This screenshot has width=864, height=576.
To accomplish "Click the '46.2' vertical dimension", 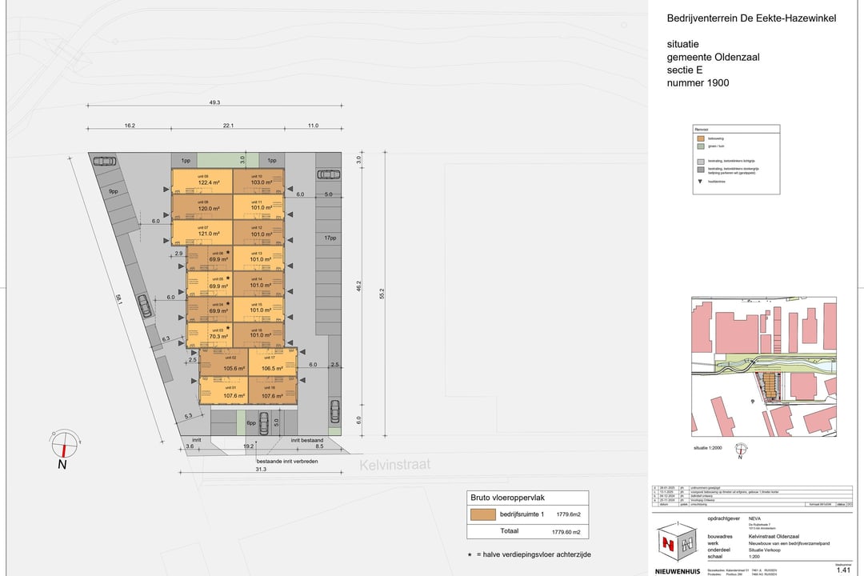I will click(x=358, y=286).
